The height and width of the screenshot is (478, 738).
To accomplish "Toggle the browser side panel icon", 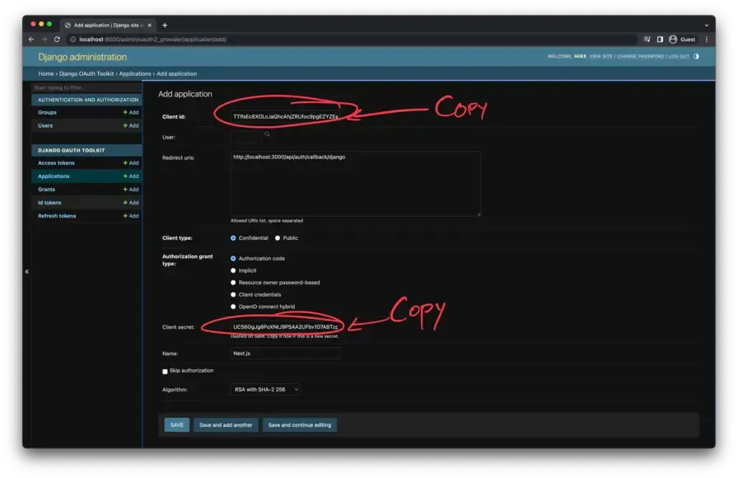I will point(660,40).
